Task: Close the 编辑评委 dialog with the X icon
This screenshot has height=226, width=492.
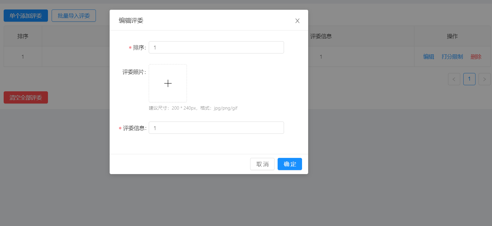Action: tap(297, 21)
